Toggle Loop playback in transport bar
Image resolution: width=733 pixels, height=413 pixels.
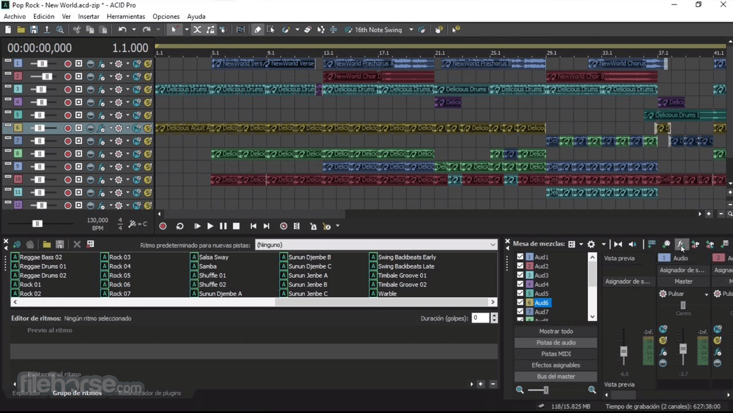tap(179, 226)
